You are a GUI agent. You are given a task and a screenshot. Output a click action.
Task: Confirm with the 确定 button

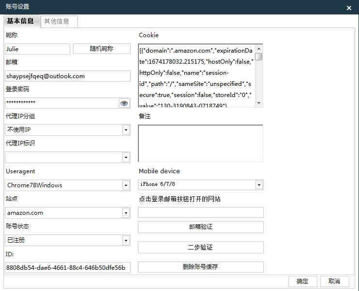[302, 281]
